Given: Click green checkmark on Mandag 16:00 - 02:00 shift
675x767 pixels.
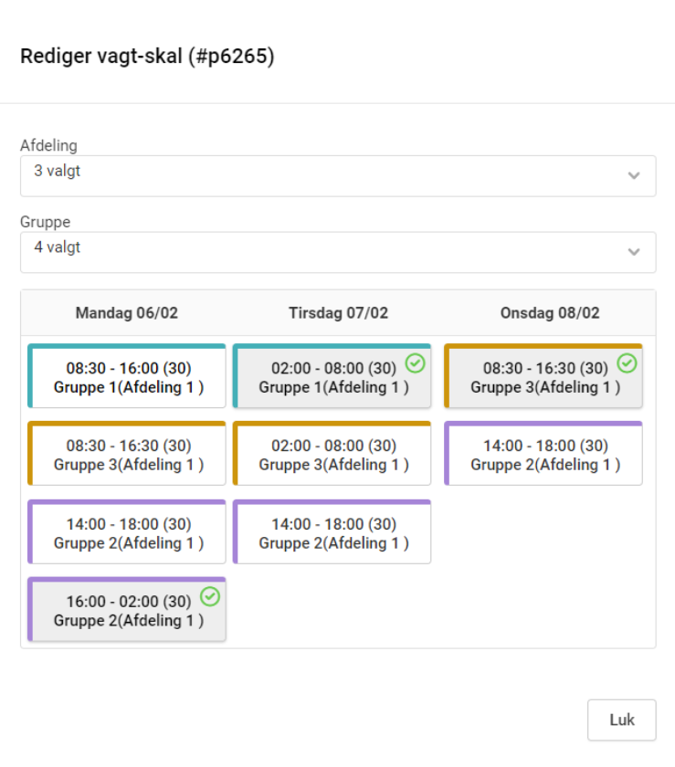Looking at the screenshot, I should 210,596.
